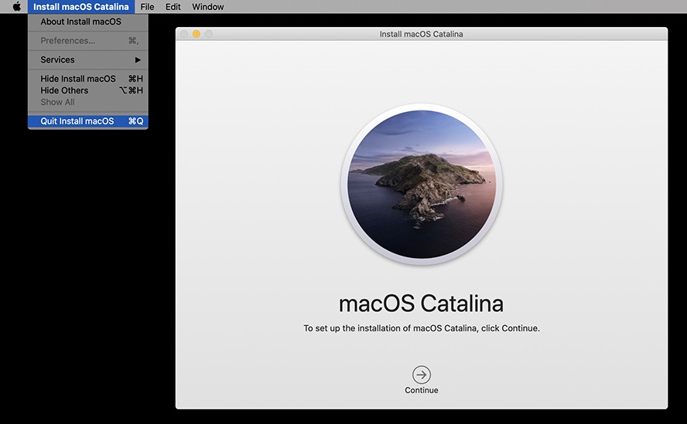This screenshot has width=687, height=424.
Task: Expand the Services submenu arrow
Action: 138,60
